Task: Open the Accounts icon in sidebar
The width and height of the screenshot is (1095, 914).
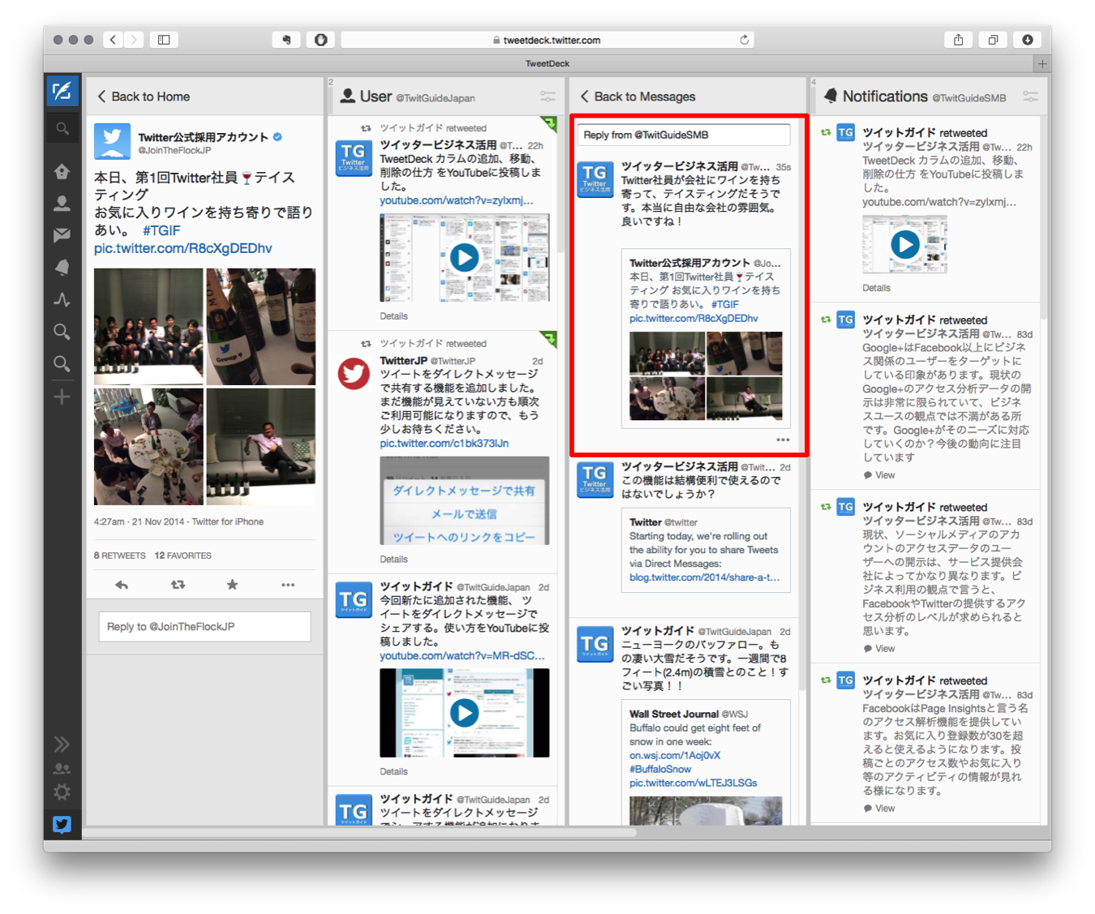Action: click(62, 768)
